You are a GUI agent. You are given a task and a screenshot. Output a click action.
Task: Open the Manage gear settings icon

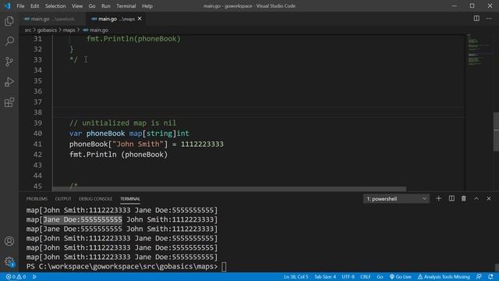click(9, 262)
